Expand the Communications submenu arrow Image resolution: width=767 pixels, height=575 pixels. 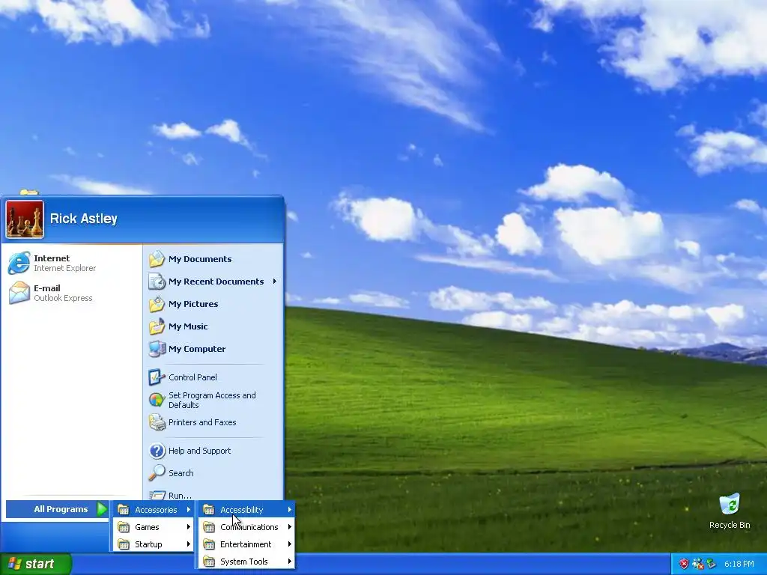[x=290, y=527]
